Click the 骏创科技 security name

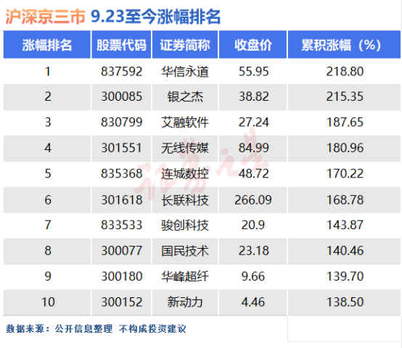point(185,225)
